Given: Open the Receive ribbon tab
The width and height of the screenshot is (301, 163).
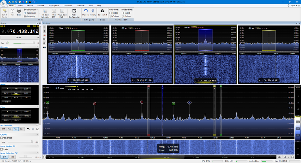Looking at the screenshot, I should pos(30,6).
